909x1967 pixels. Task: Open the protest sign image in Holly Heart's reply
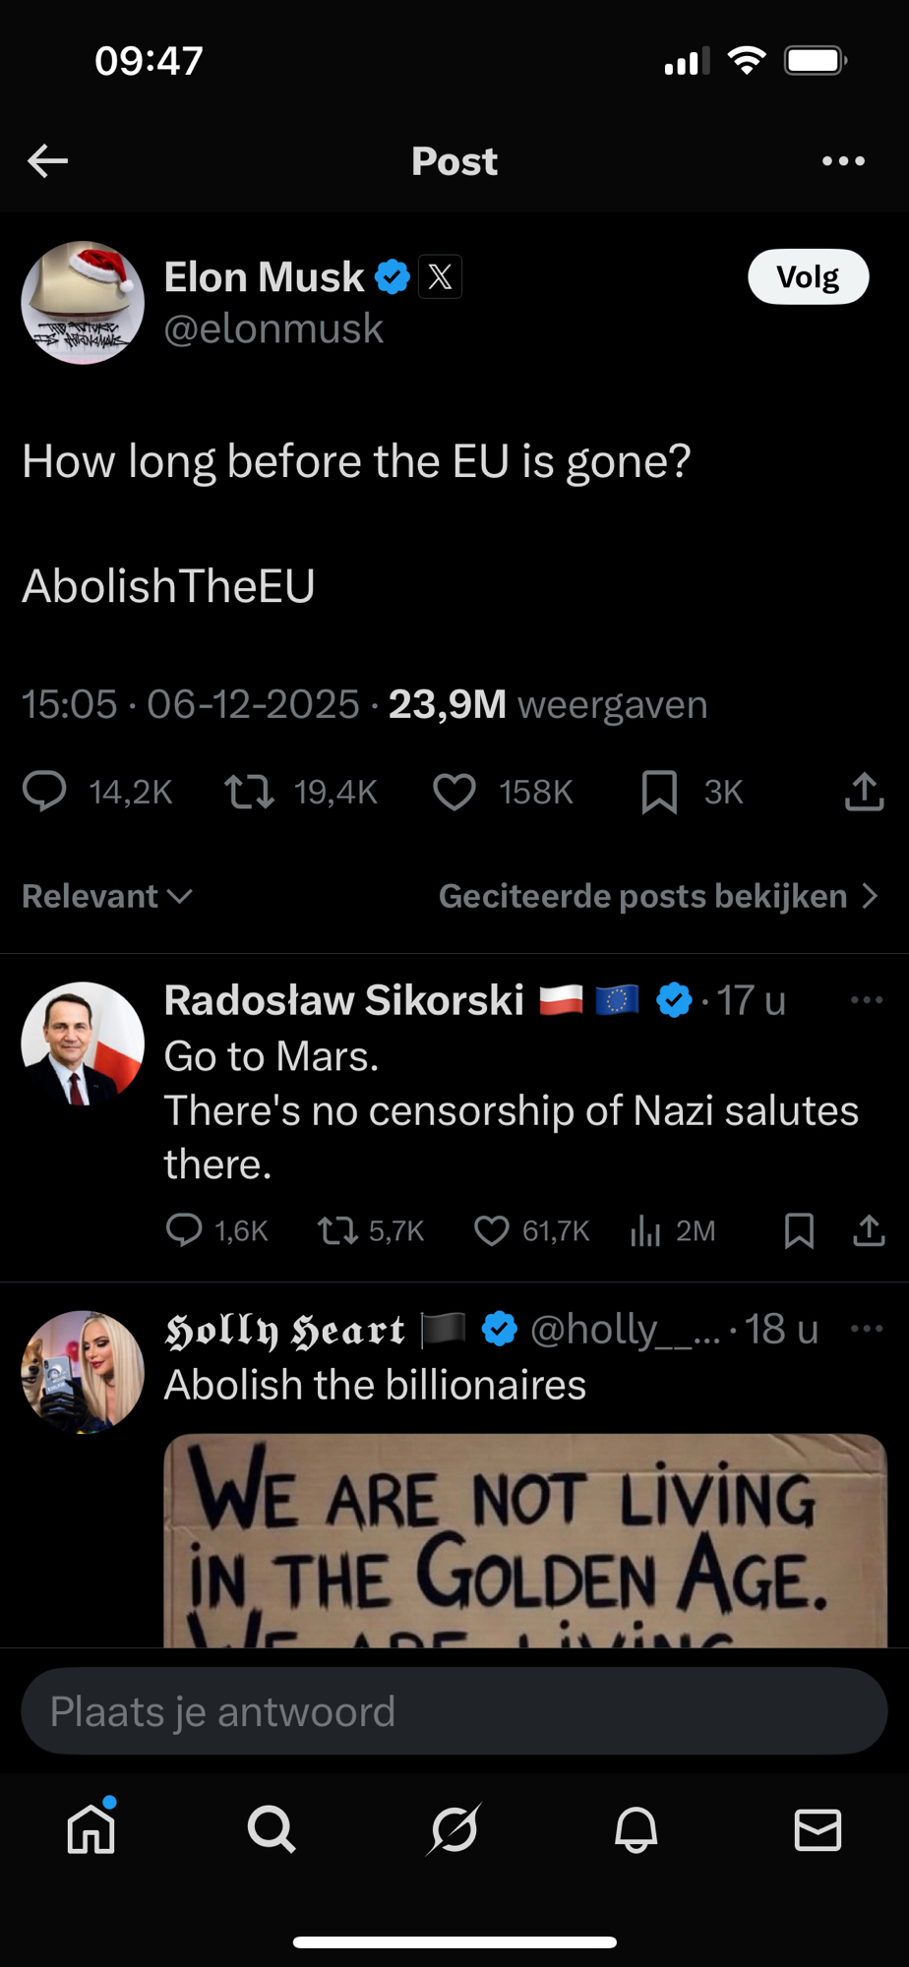[525, 1540]
